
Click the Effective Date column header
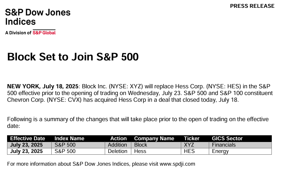pos(28,138)
